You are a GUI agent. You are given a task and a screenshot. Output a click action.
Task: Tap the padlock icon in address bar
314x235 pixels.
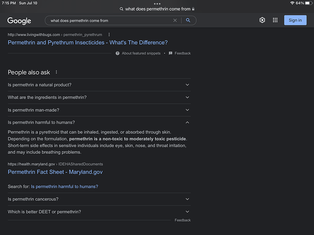point(193,9)
